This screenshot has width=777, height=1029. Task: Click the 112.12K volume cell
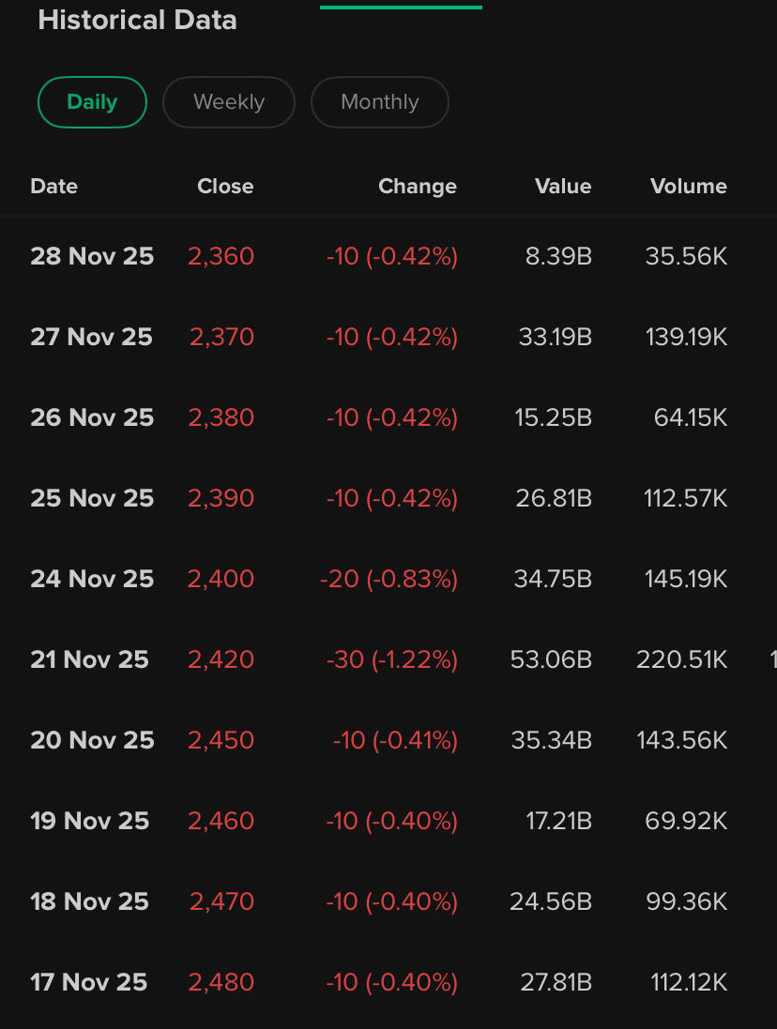689,982
